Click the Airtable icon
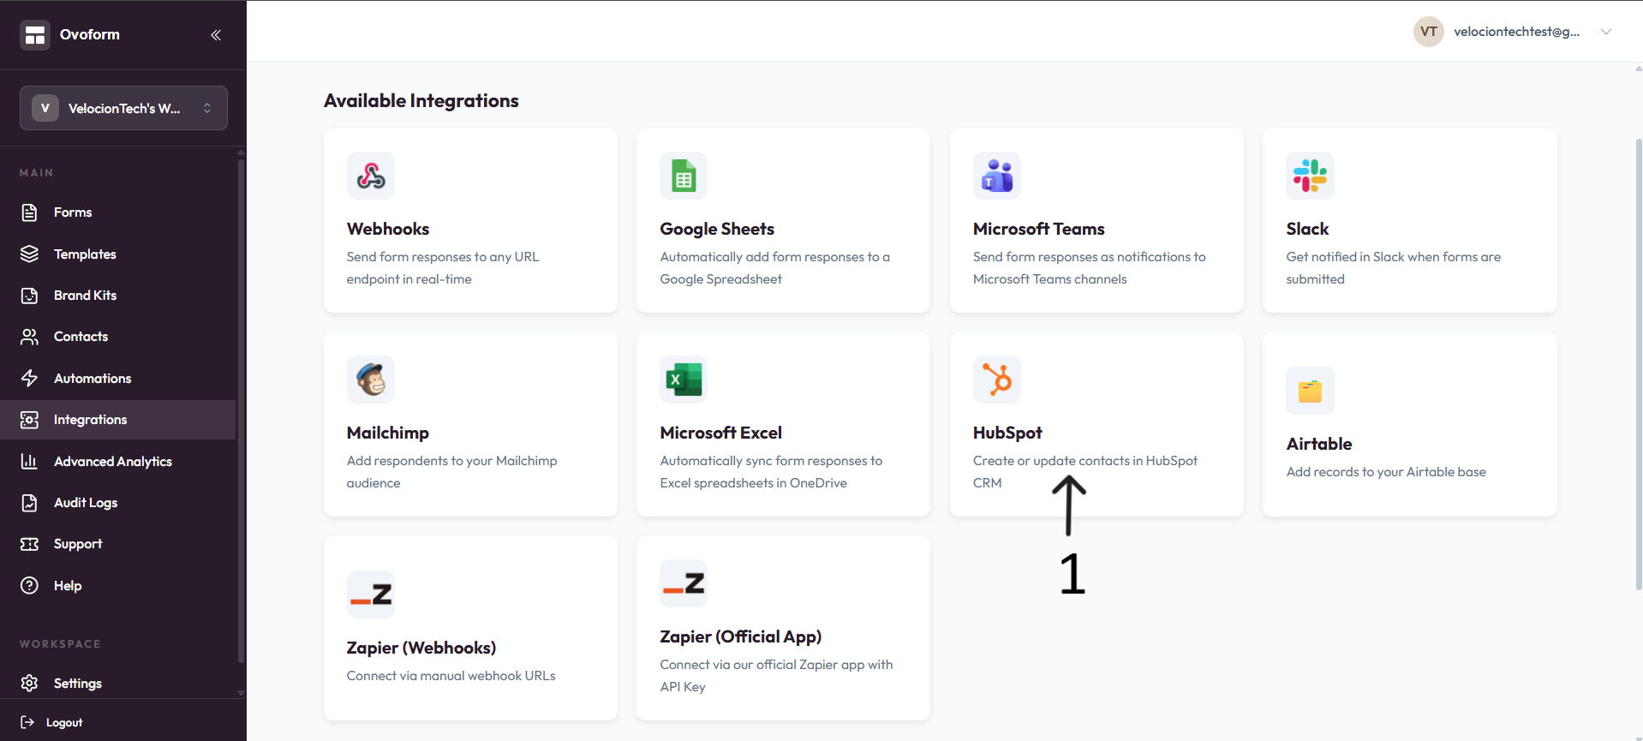The width and height of the screenshot is (1643, 741). coord(1310,391)
